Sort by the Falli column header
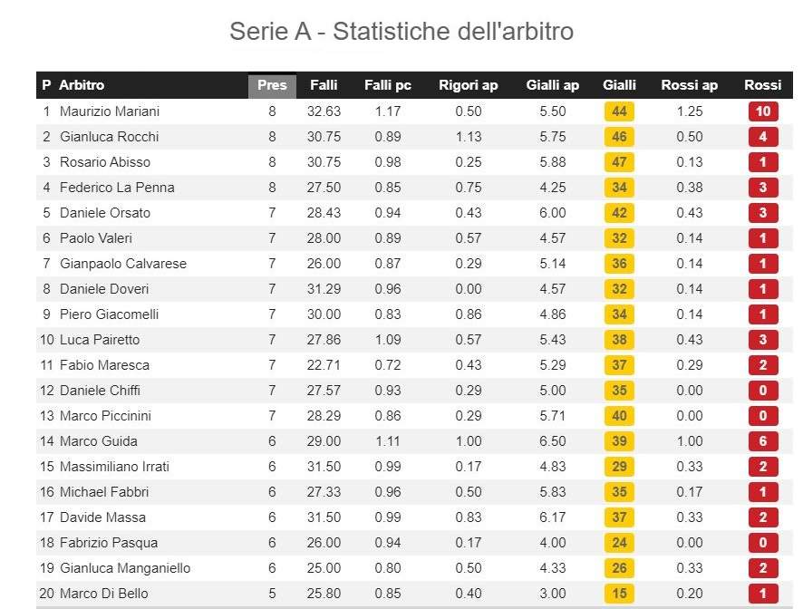 (x=324, y=85)
